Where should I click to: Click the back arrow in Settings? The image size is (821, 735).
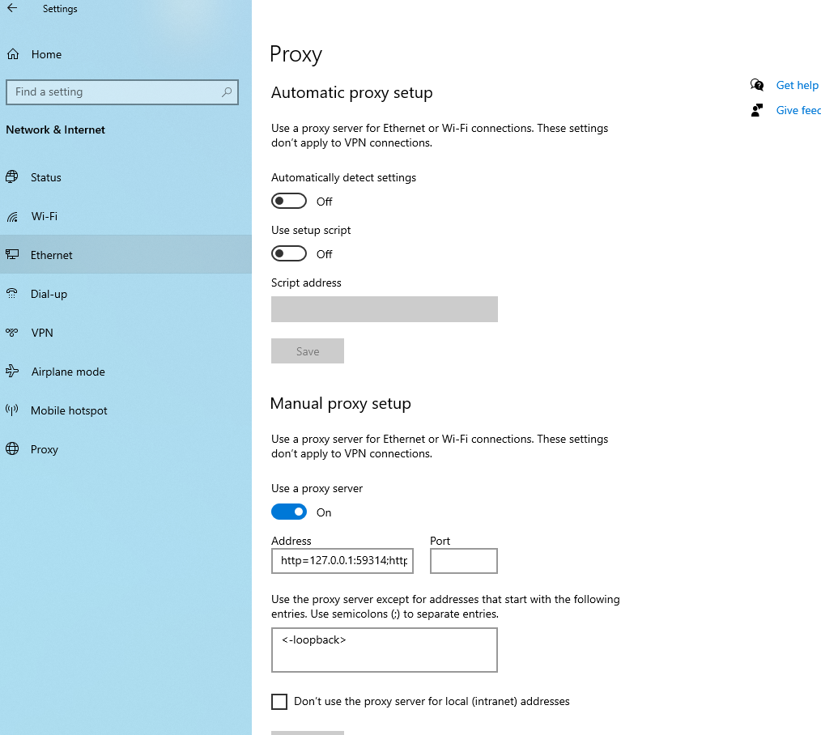tap(12, 9)
